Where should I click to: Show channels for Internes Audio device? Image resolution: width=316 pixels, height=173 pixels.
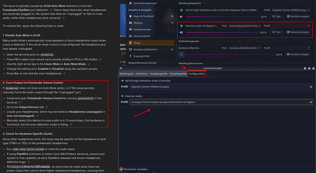pyautogui.click(x=298, y=32)
